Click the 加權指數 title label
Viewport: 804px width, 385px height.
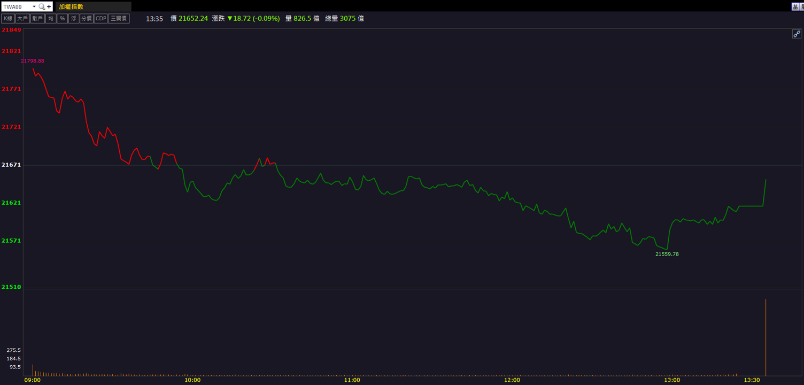pyautogui.click(x=71, y=7)
